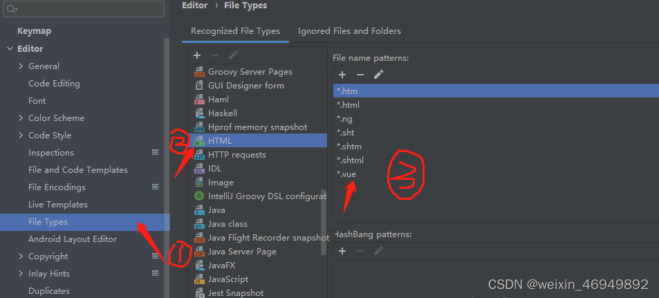Select the HTML file type

click(258, 141)
